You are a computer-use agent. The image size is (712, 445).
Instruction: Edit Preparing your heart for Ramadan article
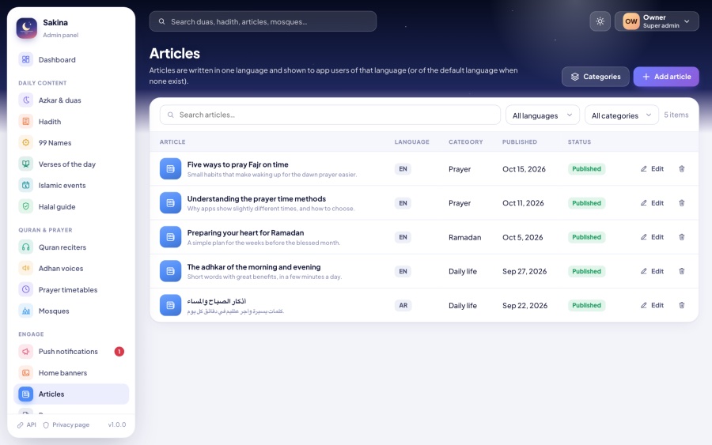pos(652,237)
